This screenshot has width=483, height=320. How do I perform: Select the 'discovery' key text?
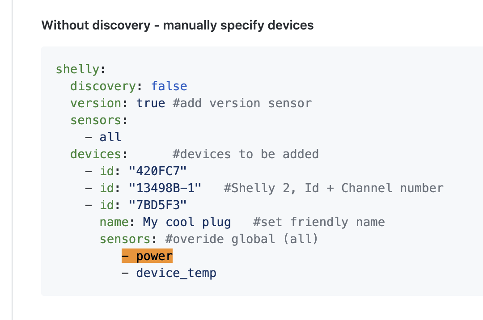click(103, 86)
